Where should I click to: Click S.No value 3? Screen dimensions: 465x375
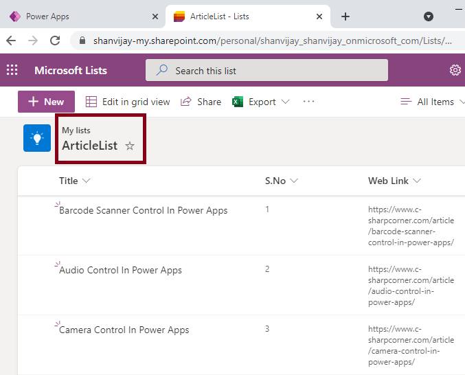coord(267,329)
